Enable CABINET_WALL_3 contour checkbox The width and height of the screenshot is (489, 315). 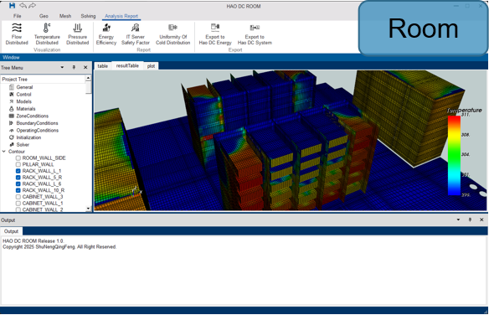18,197
